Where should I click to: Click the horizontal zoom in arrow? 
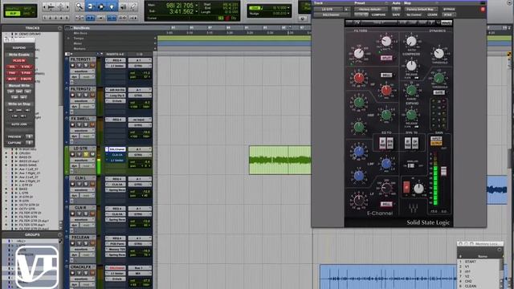pyautogui.click(x=67, y=6)
